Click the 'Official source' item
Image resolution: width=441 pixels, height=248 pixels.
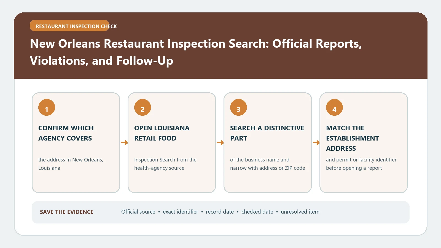[x=138, y=212]
